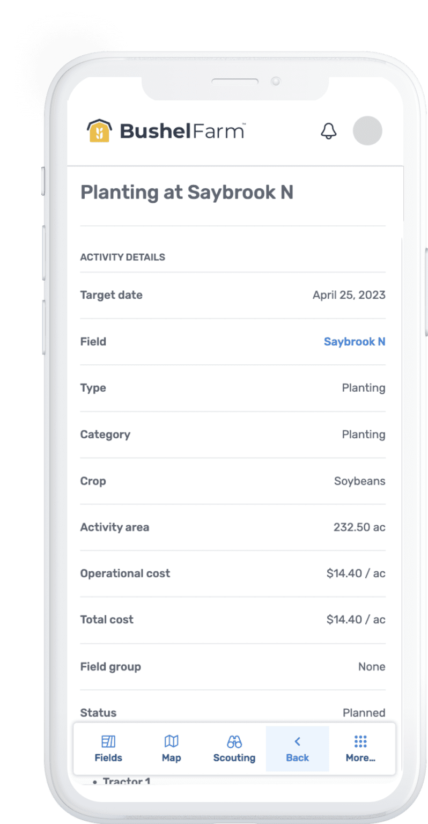Open the Map tab icon
This screenshot has width=428, height=824.
(x=171, y=742)
